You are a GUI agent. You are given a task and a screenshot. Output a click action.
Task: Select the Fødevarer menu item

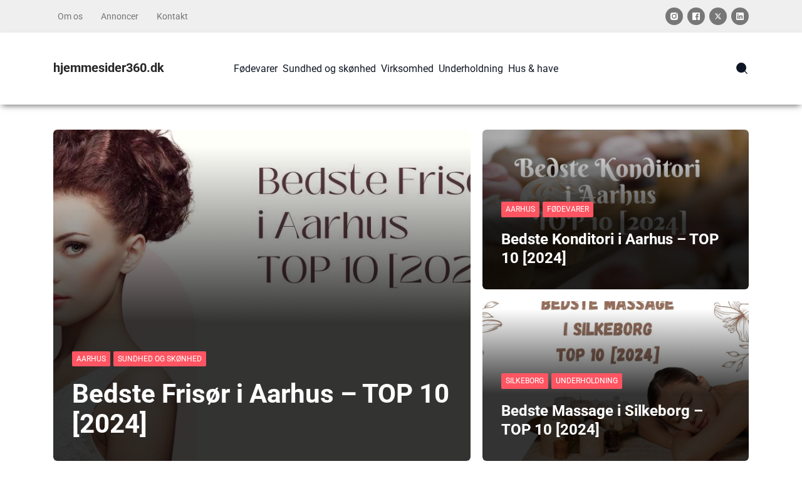tap(256, 68)
